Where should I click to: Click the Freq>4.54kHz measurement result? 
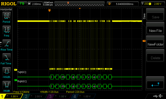pos(21,92)
